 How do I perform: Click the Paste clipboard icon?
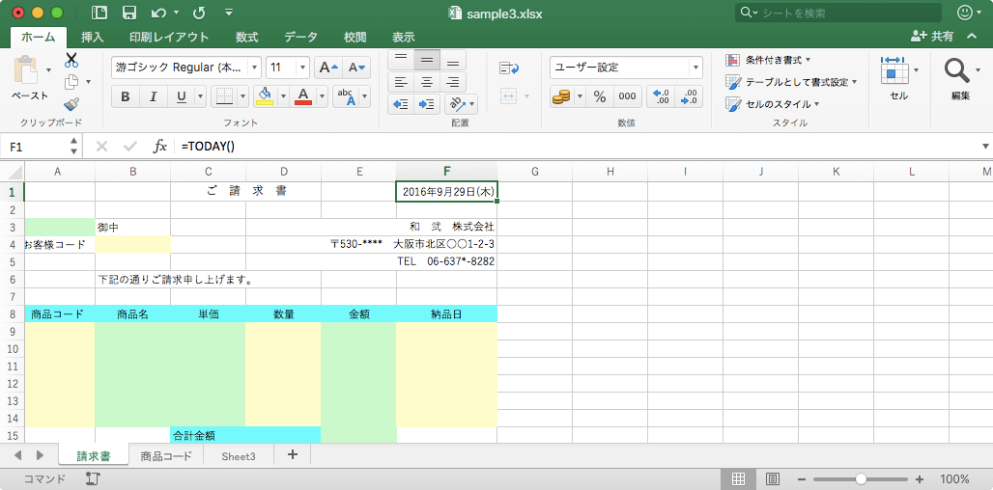[26, 69]
